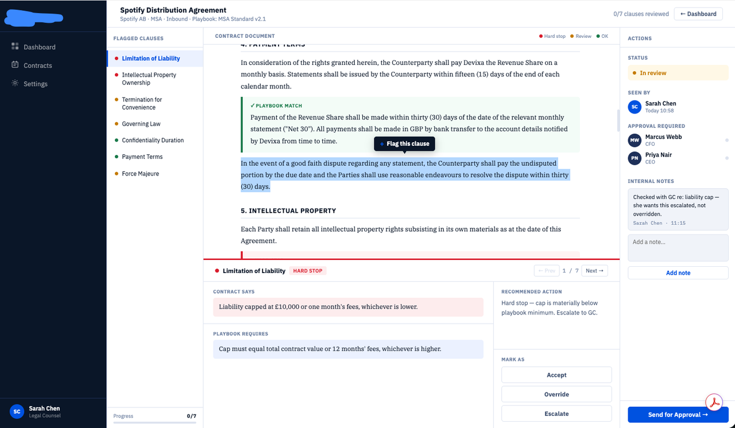Click the document scrollbar thumb
This screenshot has width=735, height=428.
coord(618,120)
